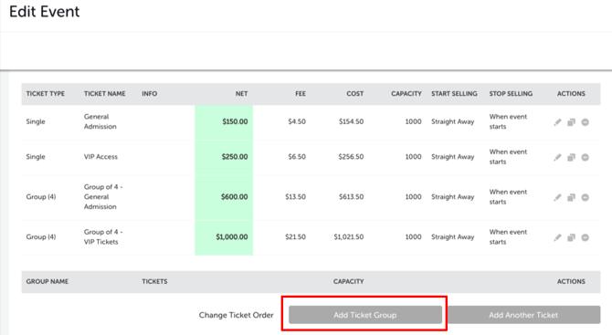This screenshot has width=612, height=335.
Task: Select Group of 4 - VIP Tickets name
Action: pos(103,237)
